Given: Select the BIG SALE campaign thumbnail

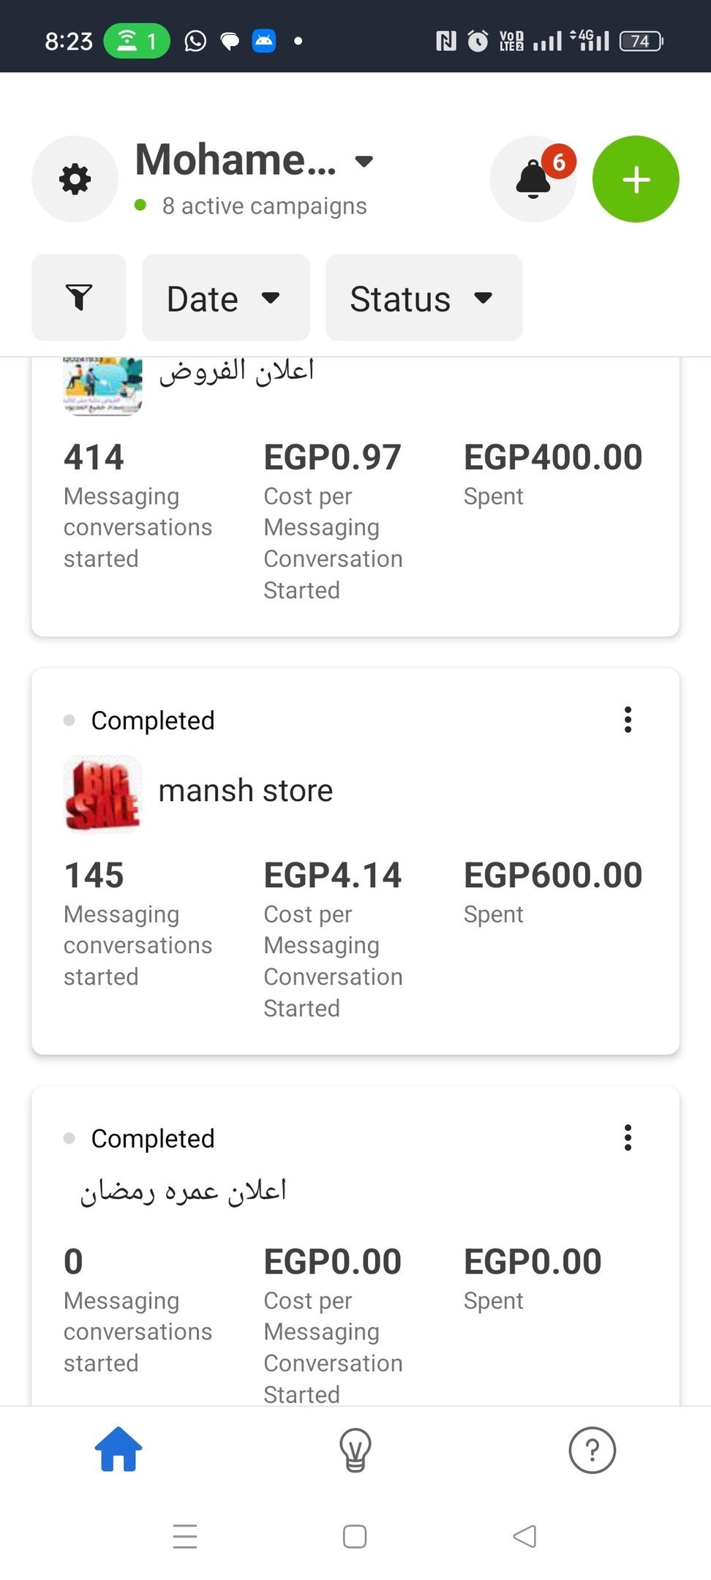Looking at the screenshot, I should (x=102, y=794).
